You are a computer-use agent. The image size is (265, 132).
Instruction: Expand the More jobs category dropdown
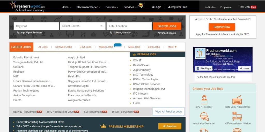coord(172,47)
